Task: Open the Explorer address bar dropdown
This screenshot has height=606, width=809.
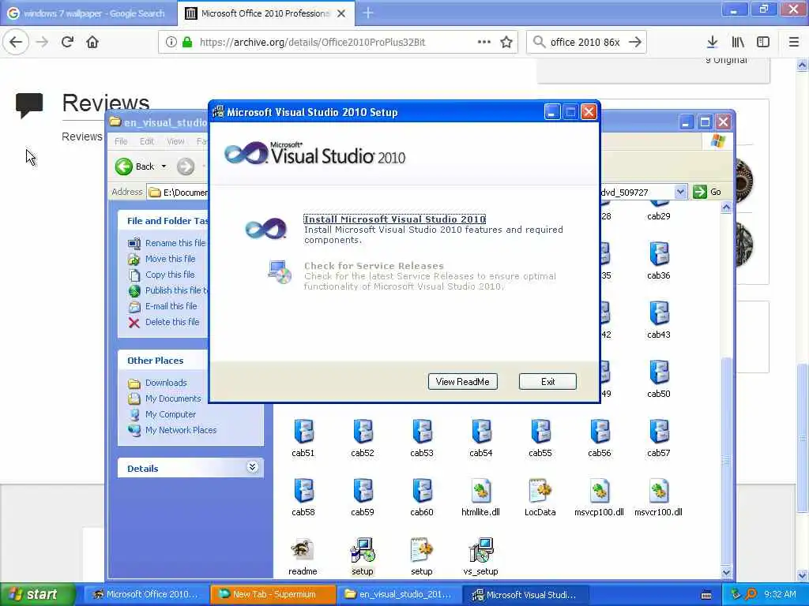Action: pyautogui.click(x=680, y=193)
